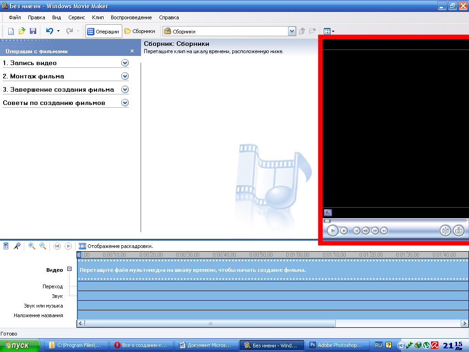
Task: Select the Наложение названия track label
Action: 38,315
